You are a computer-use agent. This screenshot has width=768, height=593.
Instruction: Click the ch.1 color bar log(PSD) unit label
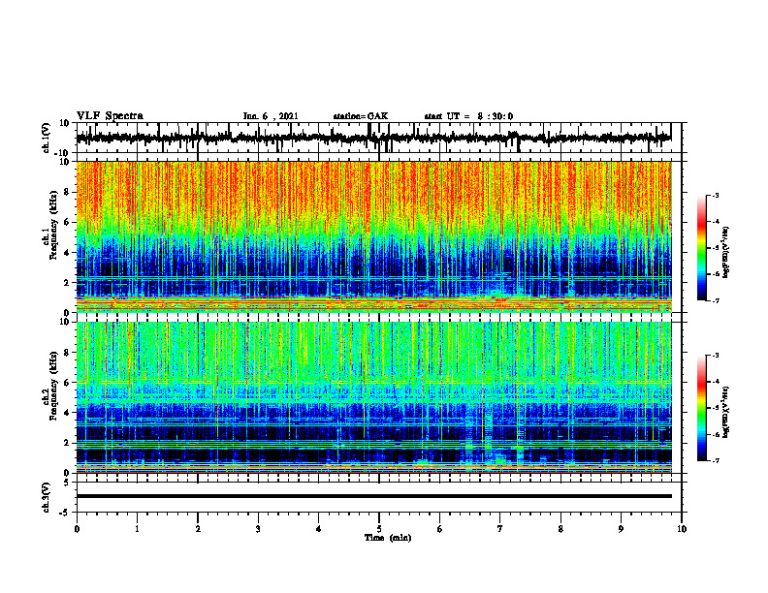click(x=726, y=253)
